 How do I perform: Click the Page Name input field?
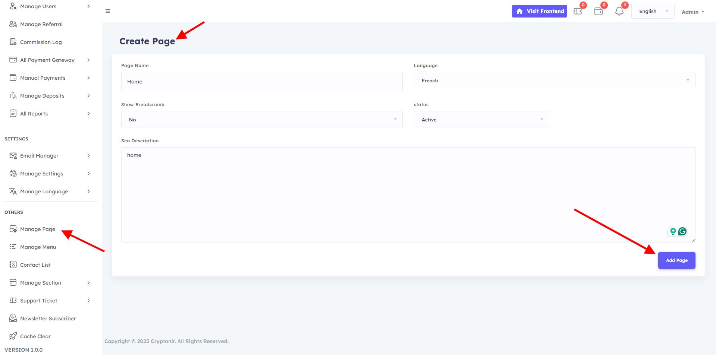click(x=262, y=82)
